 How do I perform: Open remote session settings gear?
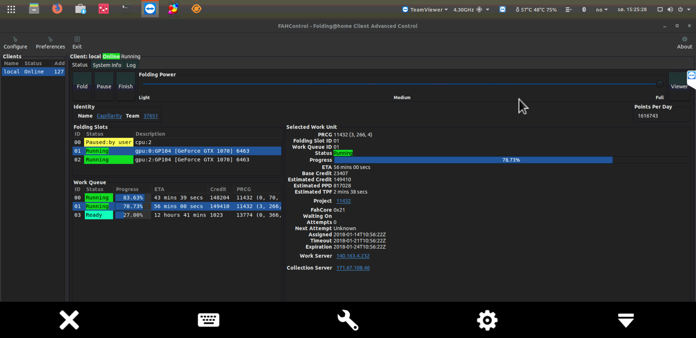[487, 320]
